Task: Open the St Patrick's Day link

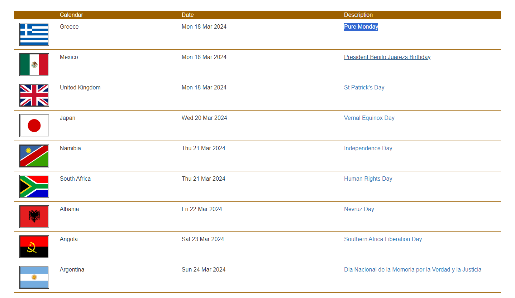Action: point(364,88)
